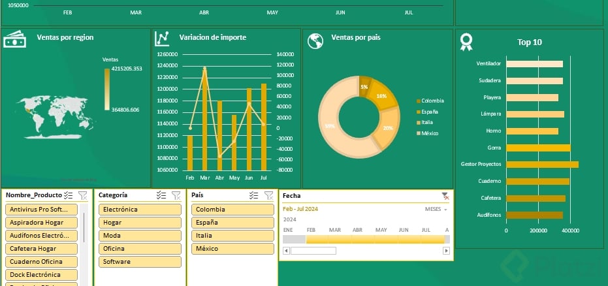
Task: Click the Fecha timeline horizontal scrollbar thumb
Action: [313, 251]
